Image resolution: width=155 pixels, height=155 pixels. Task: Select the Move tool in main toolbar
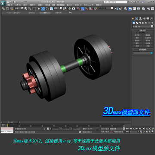click(x=43, y=9)
